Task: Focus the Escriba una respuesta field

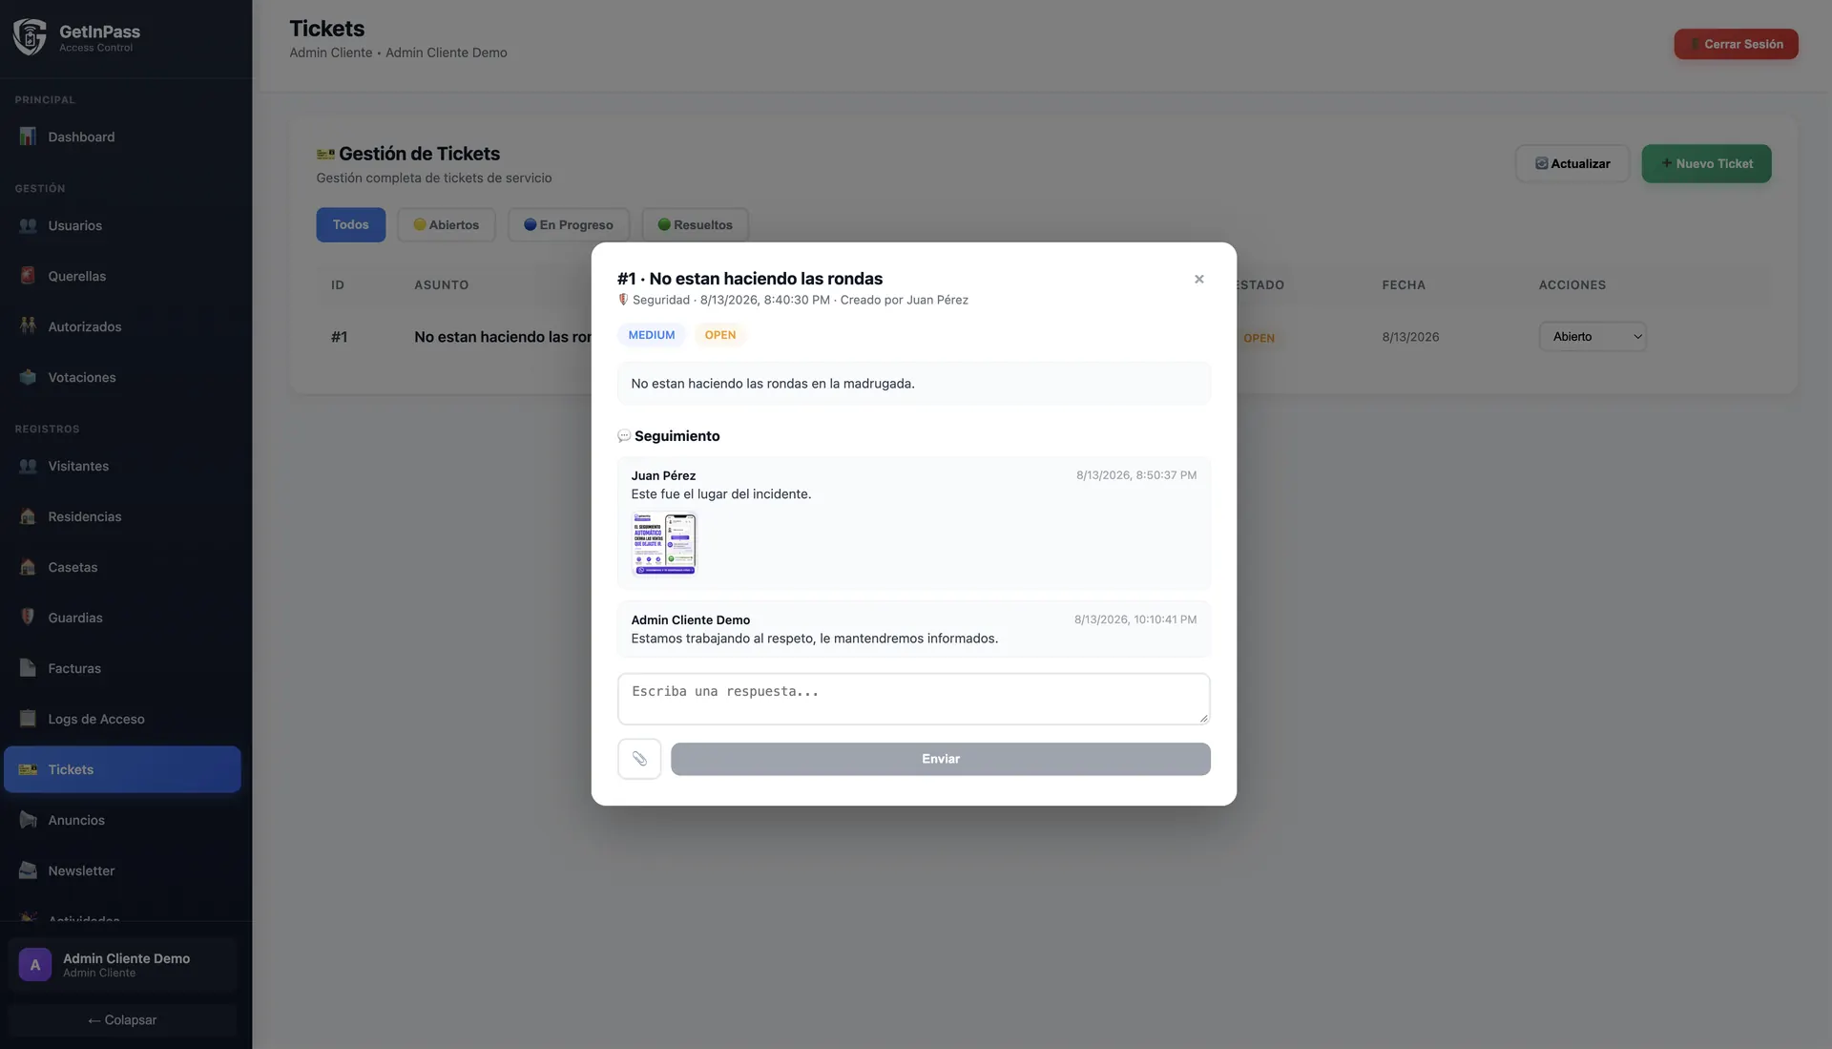Action: pos(913,699)
